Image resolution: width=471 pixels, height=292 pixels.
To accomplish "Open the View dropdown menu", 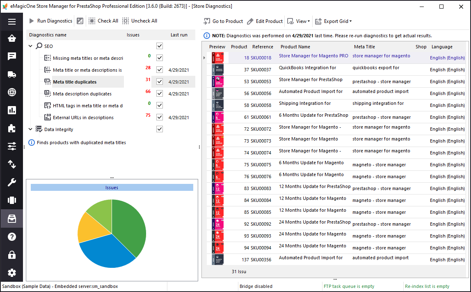I will [x=299, y=21].
